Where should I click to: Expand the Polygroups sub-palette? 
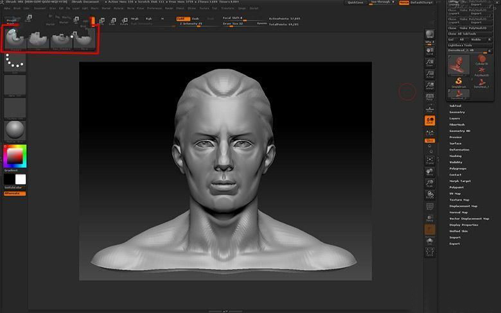(458, 169)
